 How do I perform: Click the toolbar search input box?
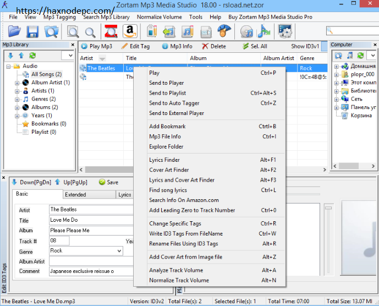[x=353, y=31]
